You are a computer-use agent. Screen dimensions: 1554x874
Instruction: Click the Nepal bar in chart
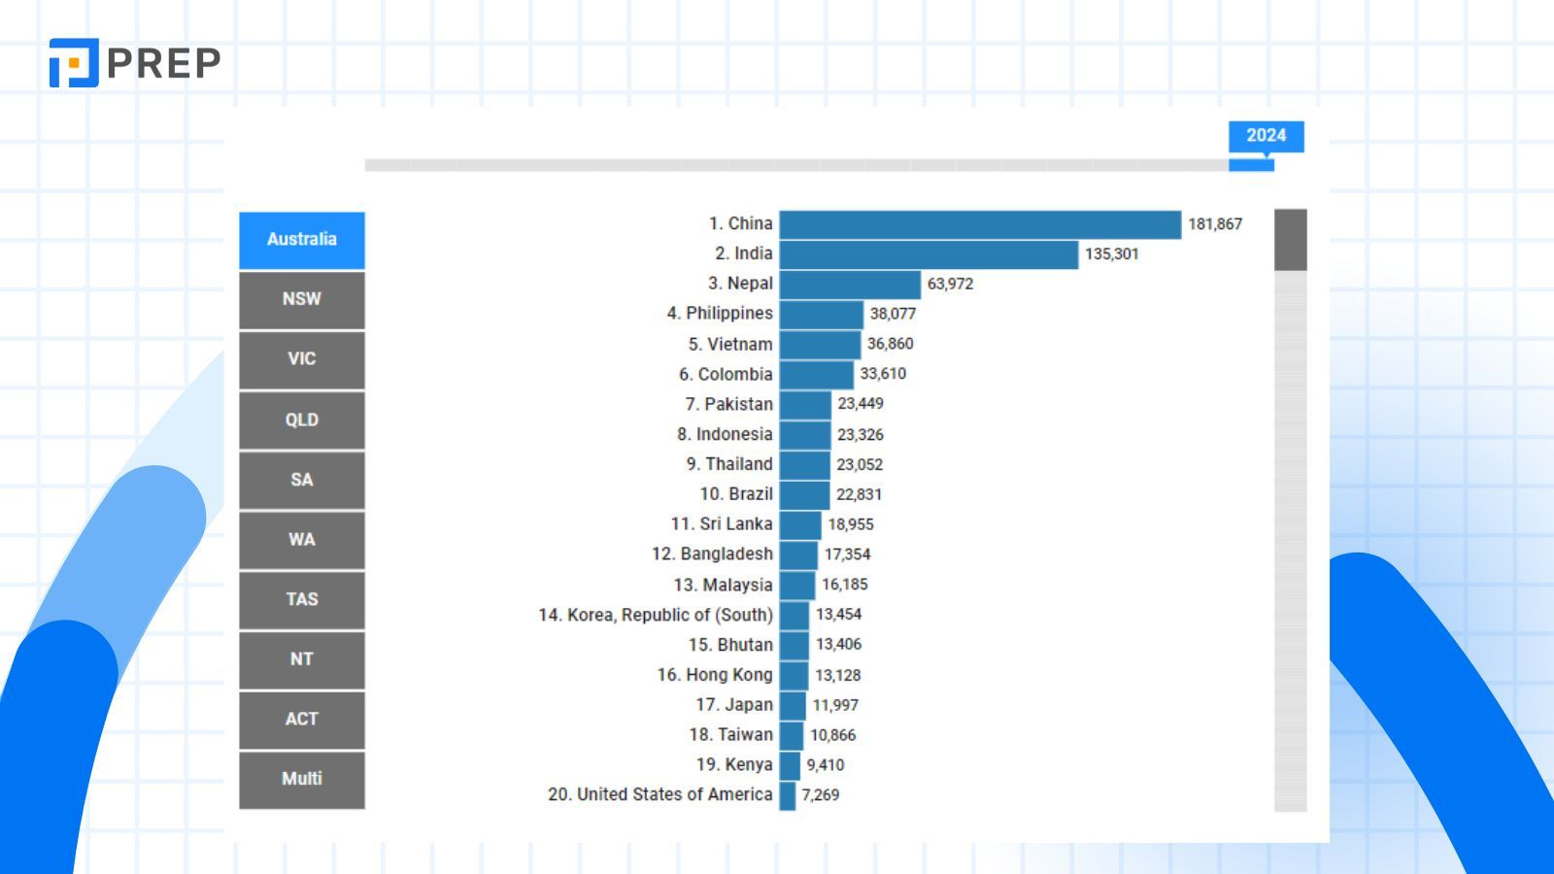850,285
